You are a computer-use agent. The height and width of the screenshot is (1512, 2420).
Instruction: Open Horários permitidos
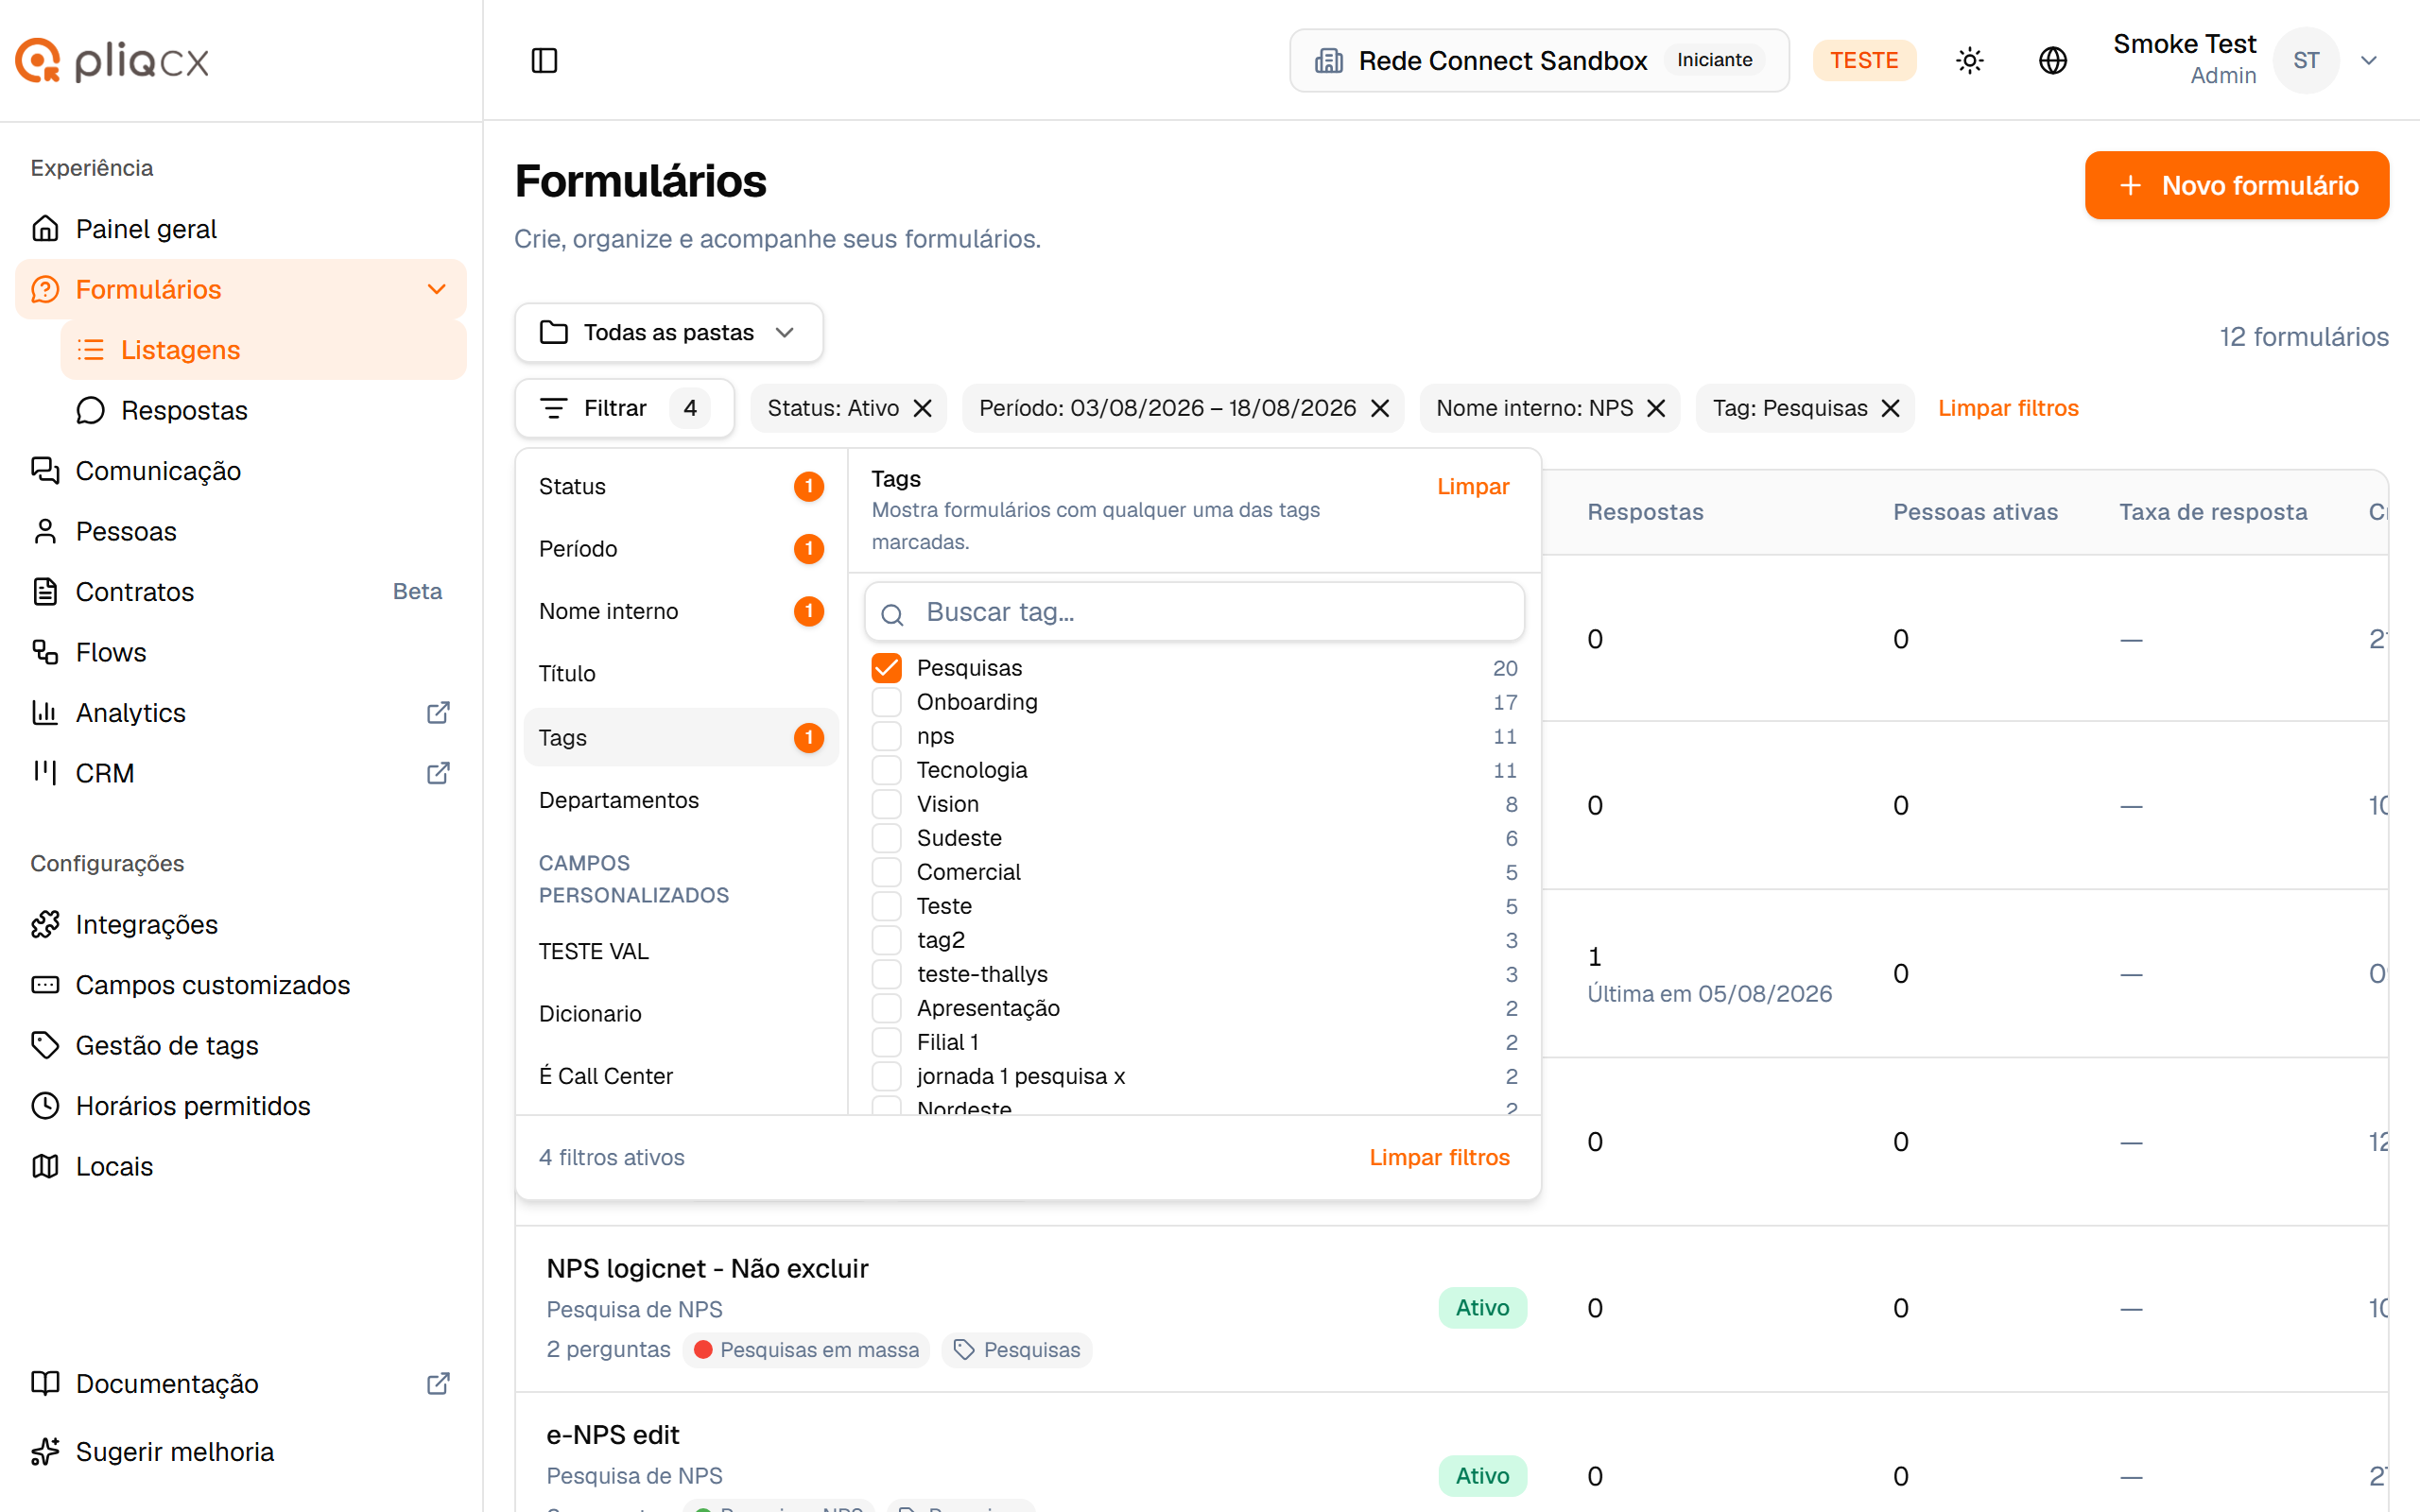(241, 1106)
